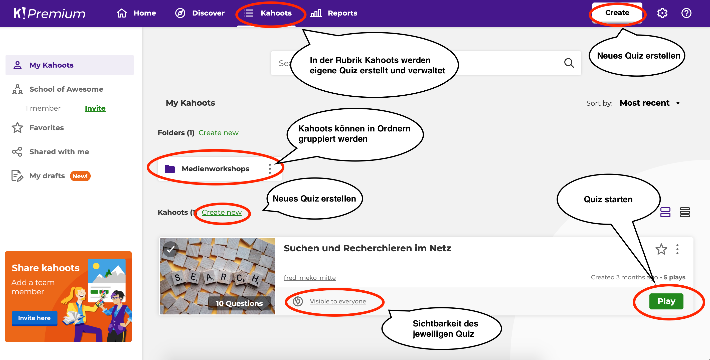Tick the kahoot selection checkmark
This screenshot has width=710, height=360.
[x=170, y=249]
